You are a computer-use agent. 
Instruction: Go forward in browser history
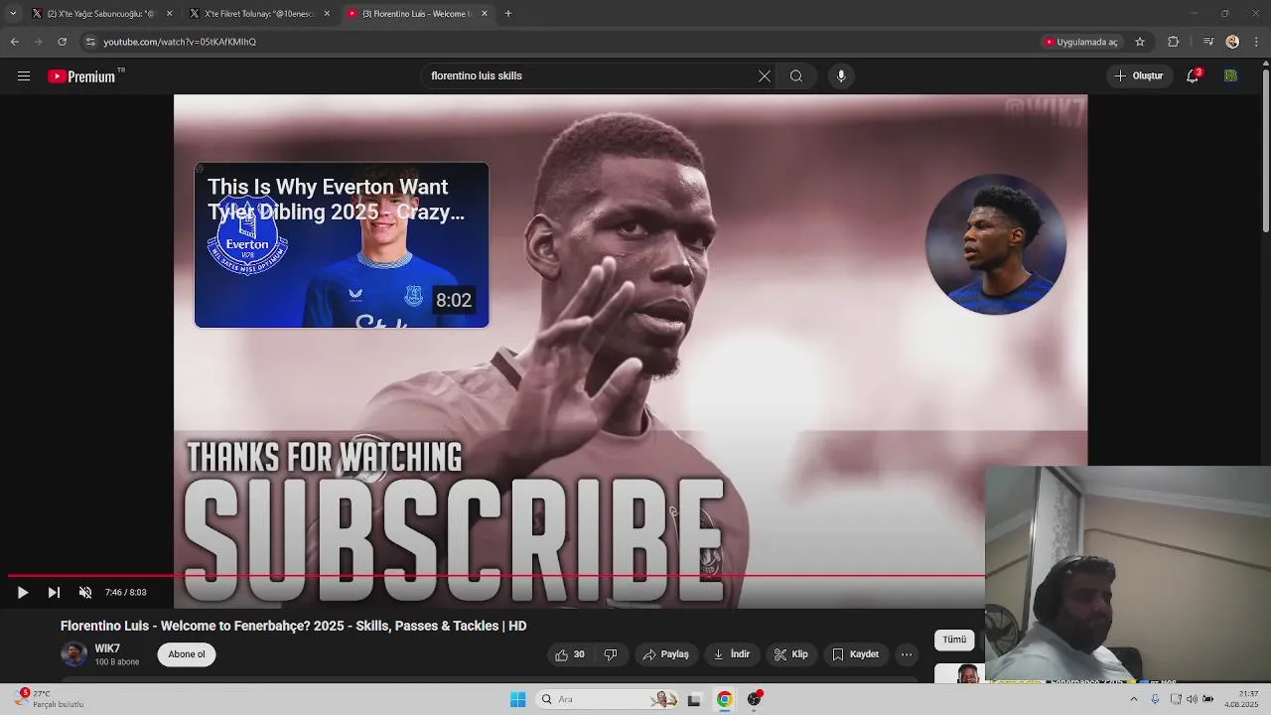[x=38, y=42]
